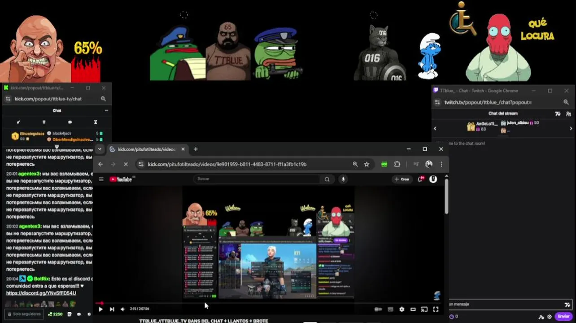Focus the YouTube Buscar search field
Image resolution: width=576 pixels, height=323 pixels.
point(257,179)
